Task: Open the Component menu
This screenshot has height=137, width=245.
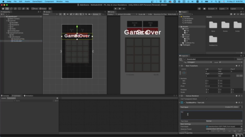Action: [x=49, y=2]
